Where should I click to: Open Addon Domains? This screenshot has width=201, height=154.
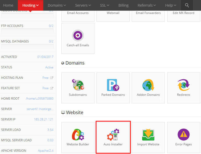(148, 88)
